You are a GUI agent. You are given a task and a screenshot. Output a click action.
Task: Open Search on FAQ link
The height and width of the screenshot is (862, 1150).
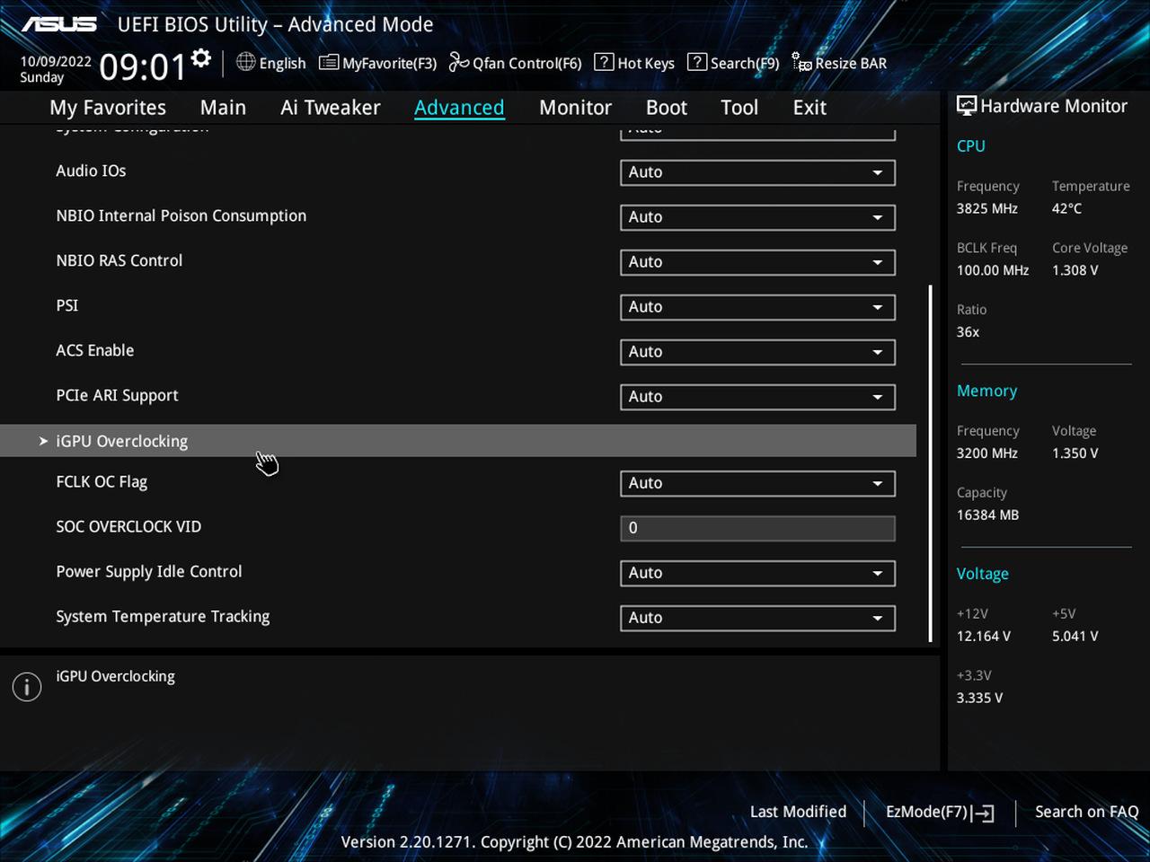[1086, 812]
